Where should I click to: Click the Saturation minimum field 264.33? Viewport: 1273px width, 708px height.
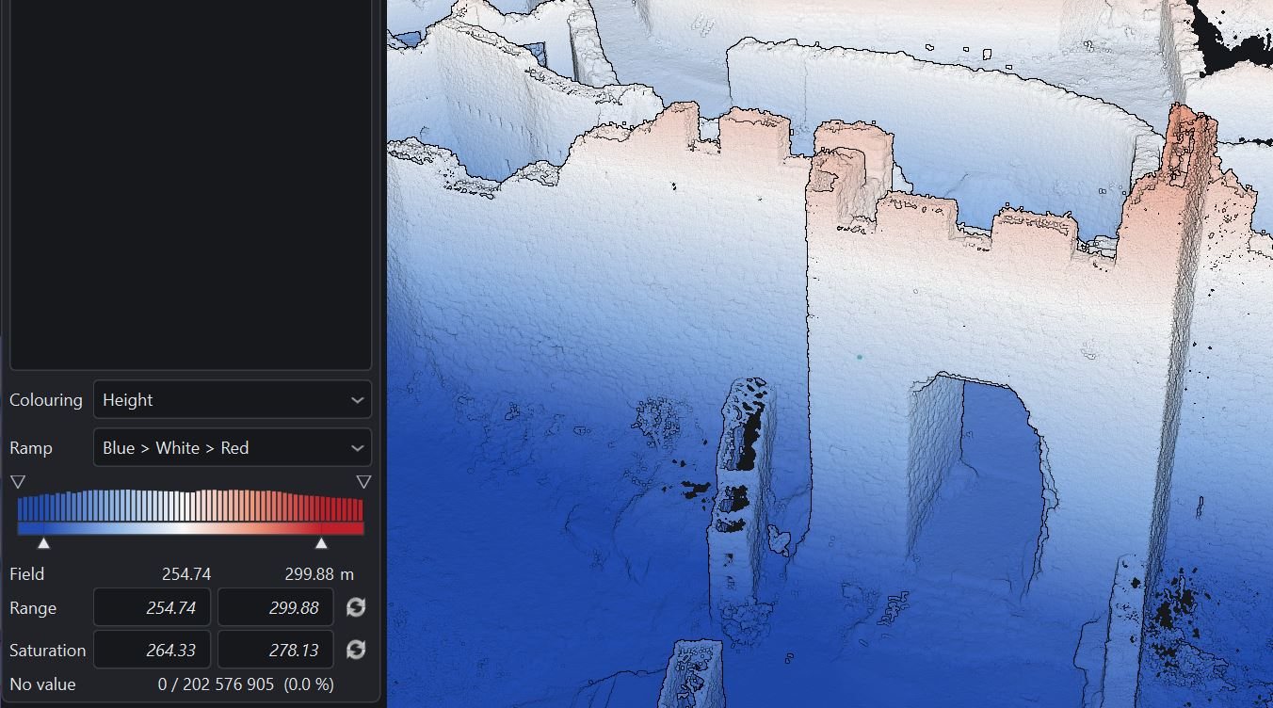point(152,650)
